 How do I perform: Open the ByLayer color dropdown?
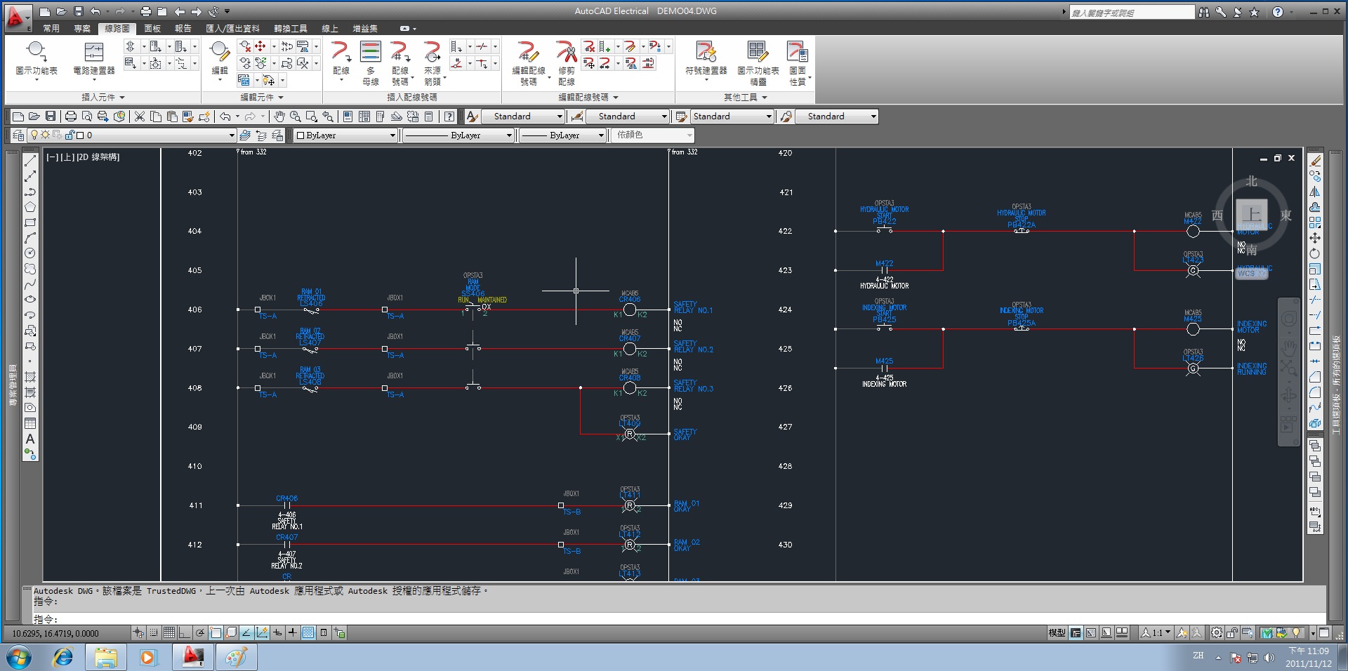tap(392, 135)
